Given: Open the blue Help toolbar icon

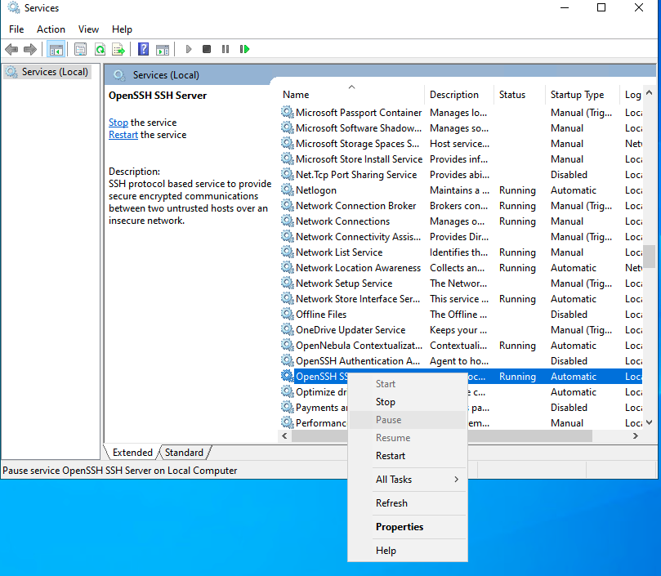Looking at the screenshot, I should coord(143,49).
